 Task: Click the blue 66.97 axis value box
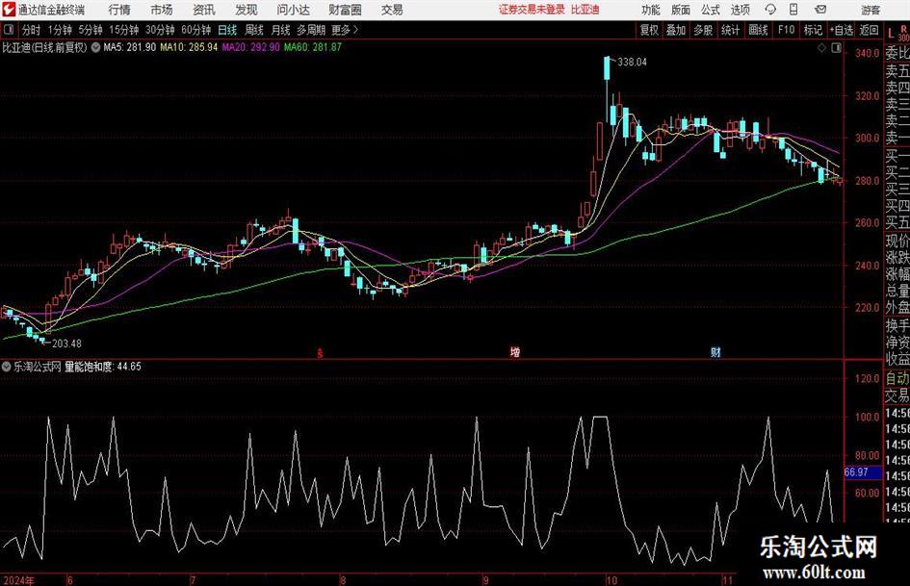click(x=862, y=472)
